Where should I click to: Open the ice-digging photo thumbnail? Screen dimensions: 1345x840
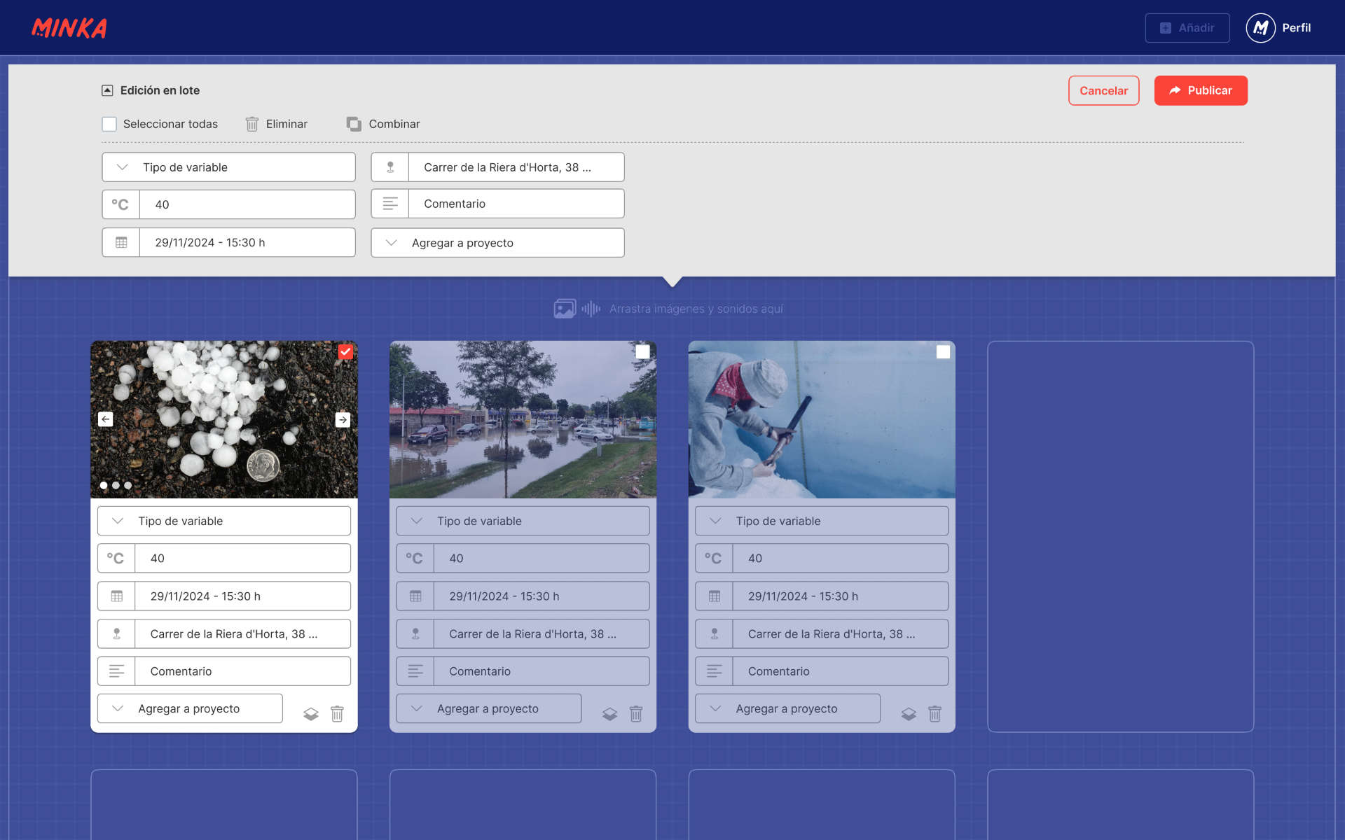822,419
